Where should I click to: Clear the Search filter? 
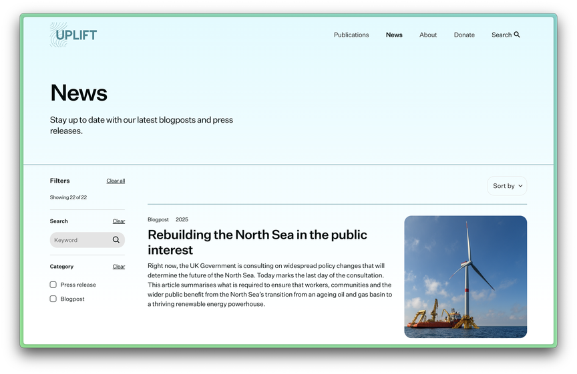pos(118,221)
